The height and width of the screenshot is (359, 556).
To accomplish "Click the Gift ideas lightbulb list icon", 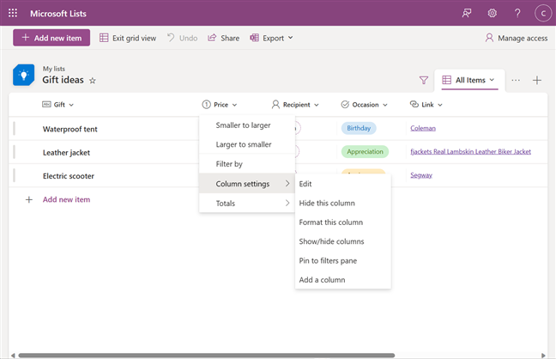I will pyautogui.click(x=24, y=75).
